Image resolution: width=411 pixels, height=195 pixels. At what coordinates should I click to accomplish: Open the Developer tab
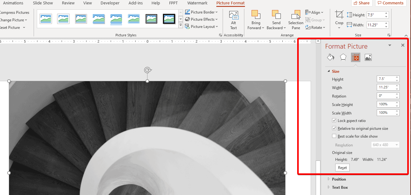[x=110, y=3]
